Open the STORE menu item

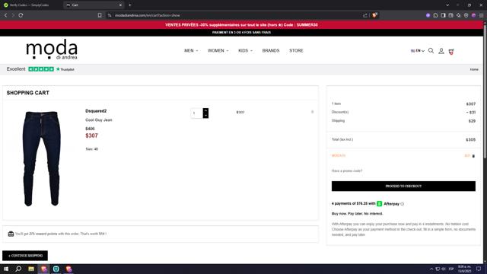pyautogui.click(x=296, y=51)
